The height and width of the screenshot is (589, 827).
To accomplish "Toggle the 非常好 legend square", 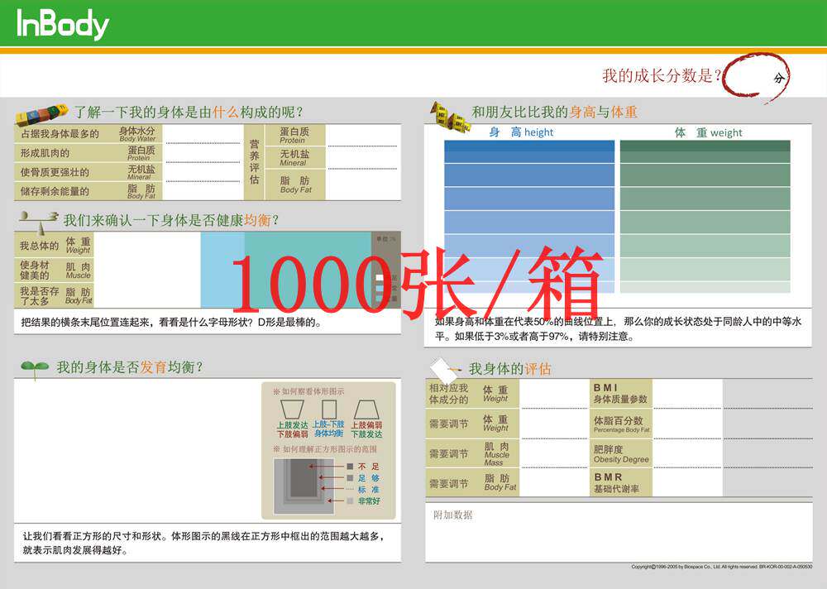I will click(350, 500).
